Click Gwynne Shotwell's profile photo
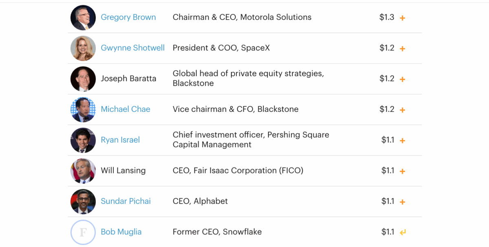This screenshot has height=247, width=489. click(x=83, y=48)
